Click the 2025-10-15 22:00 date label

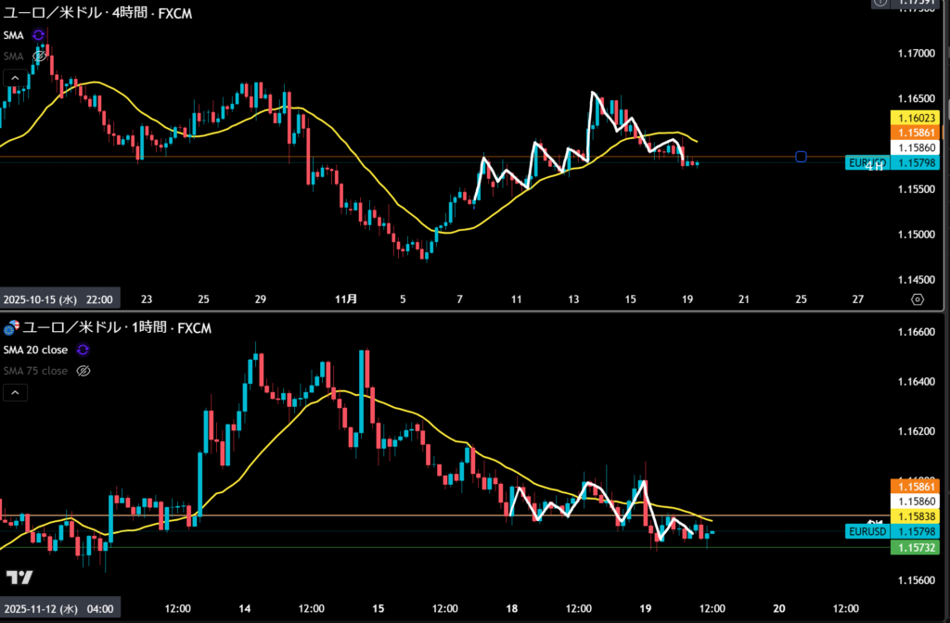(x=58, y=299)
